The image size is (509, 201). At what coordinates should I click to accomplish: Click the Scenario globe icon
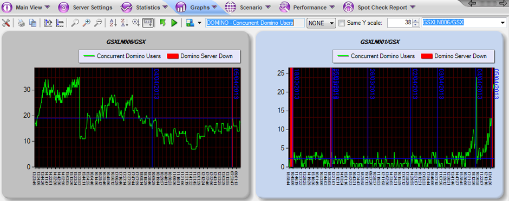pyautogui.click(x=231, y=7)
